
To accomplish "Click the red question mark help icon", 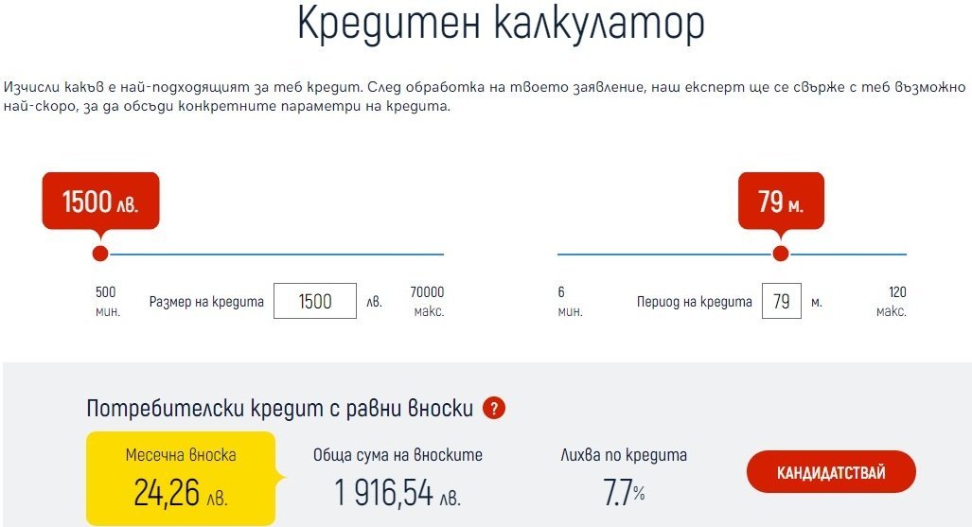I will tap(494, 408).
